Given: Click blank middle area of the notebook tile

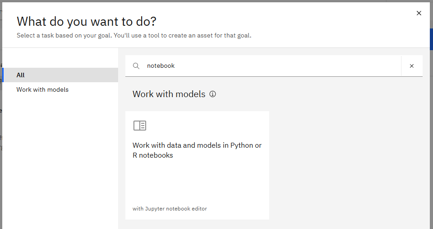Looking at the screenshot, I should point(197,182).
